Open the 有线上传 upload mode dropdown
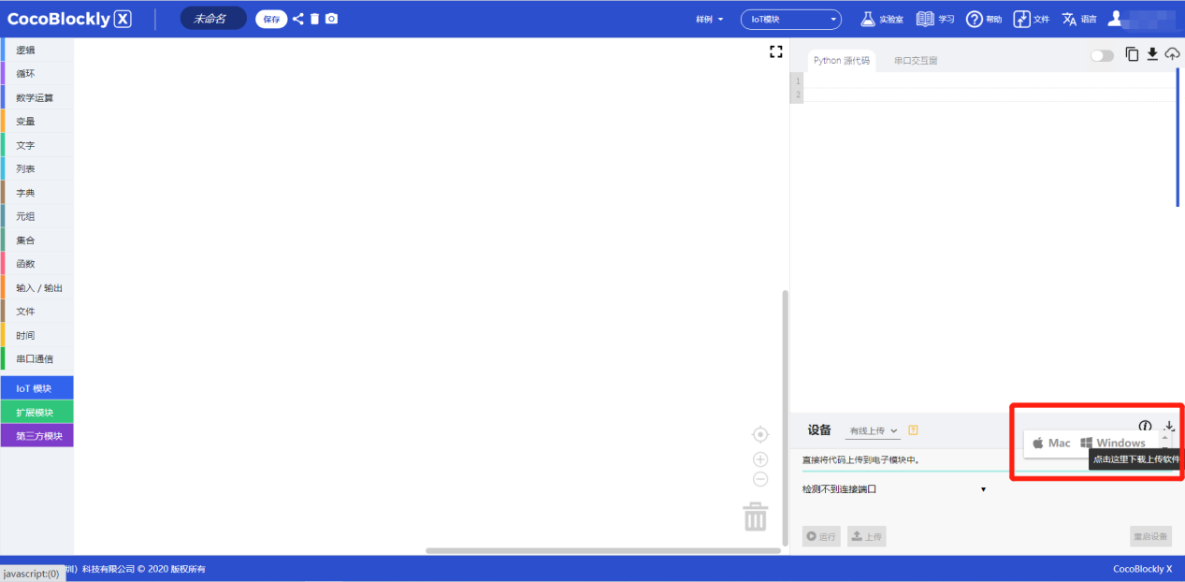 [874, 430]
